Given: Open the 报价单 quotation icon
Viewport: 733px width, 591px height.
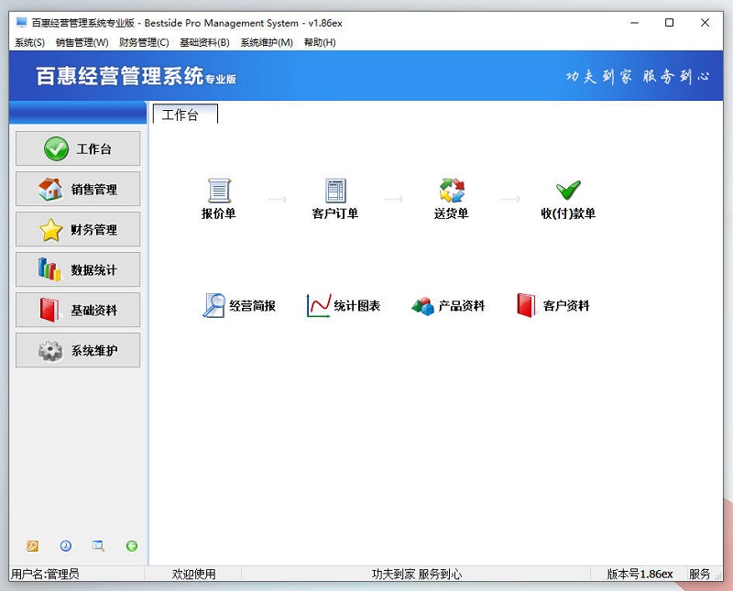Looking at the screenshot, I should [x=219, y=199].
